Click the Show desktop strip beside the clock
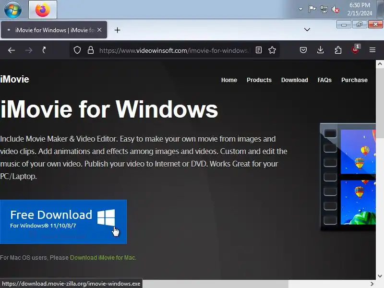 tap(381, 9)
